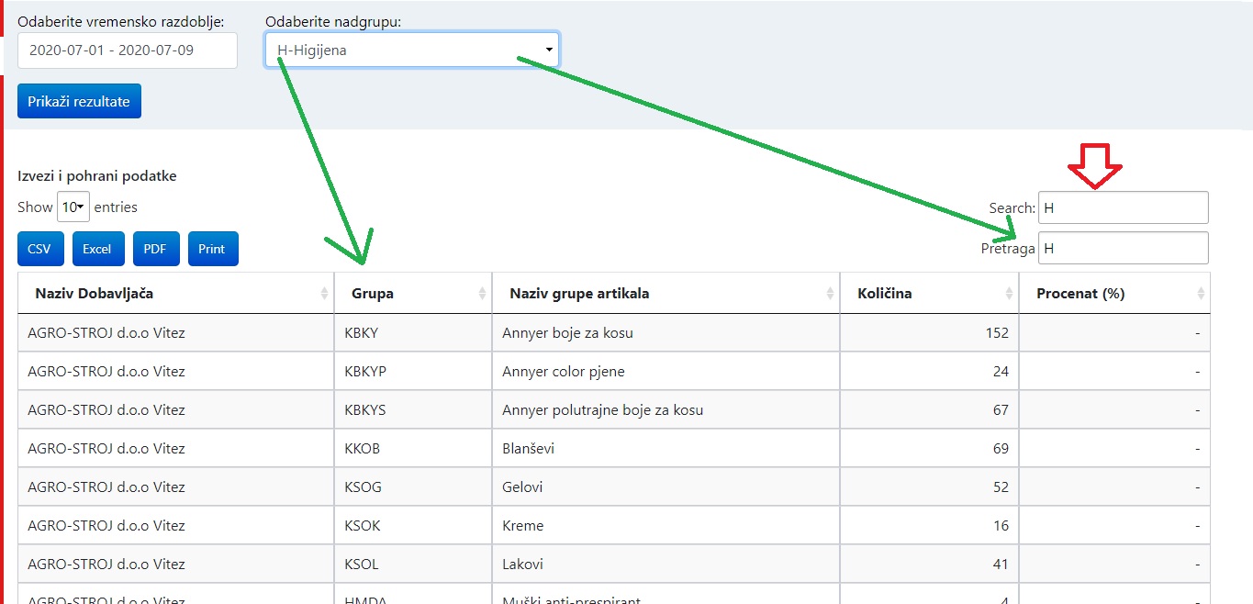The image size is (1253, 604).
Task: Click the Search input containing 'H'
Action: 1122,207
